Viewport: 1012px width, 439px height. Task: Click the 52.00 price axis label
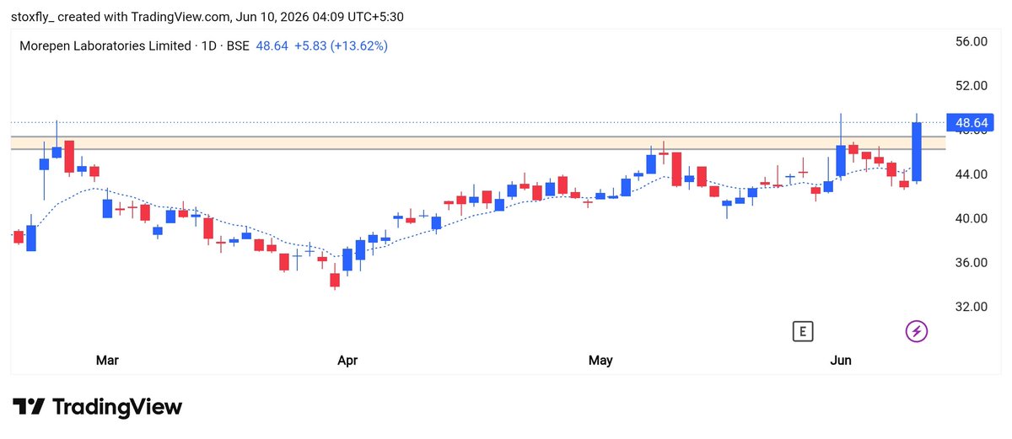[x=970, y=86]
